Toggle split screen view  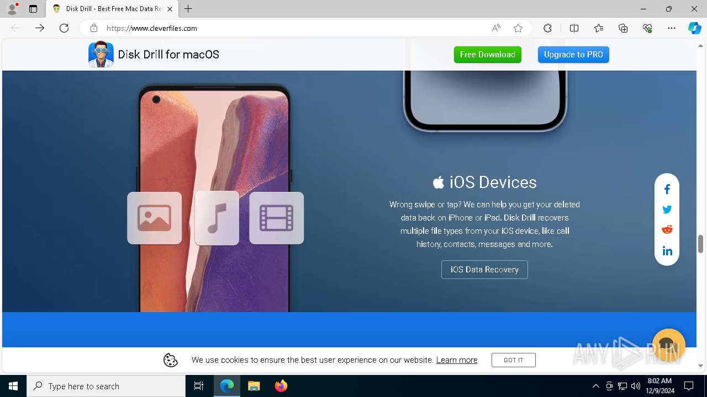point(574,28)
